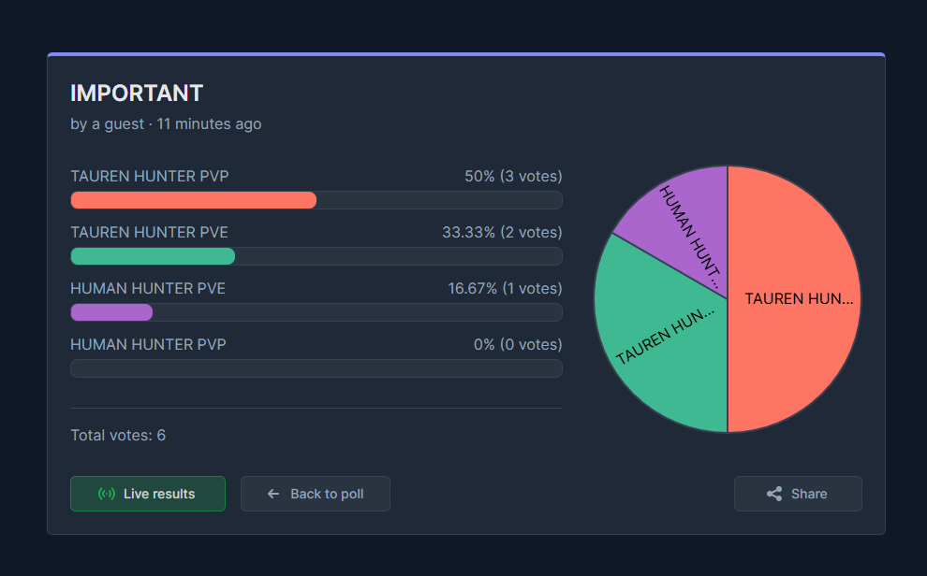Go back to poll

(316, 494)
